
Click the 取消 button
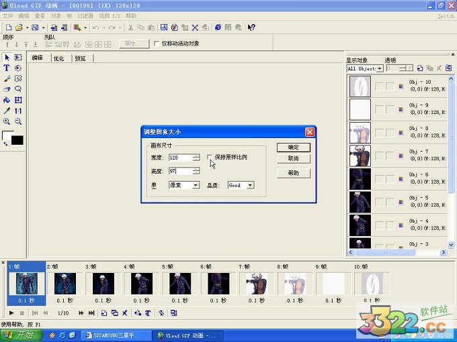tap(293, 159)
